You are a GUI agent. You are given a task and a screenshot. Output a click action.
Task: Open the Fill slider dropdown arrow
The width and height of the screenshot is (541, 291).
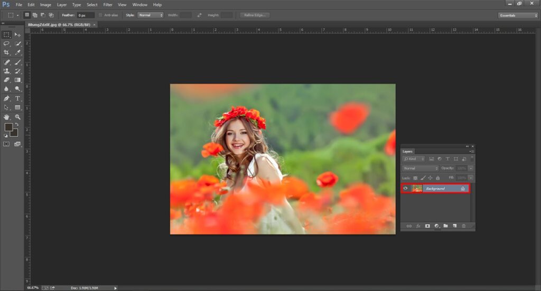[x=471, y=178]
